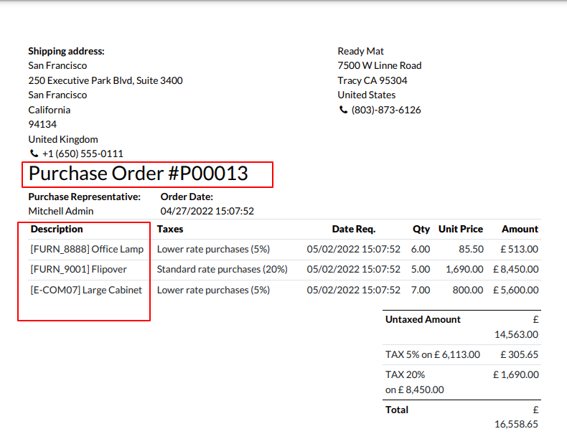Click the phone icon beside (803)-873-6126
Image resolution: width=567 pixels, height=439 pixels.
343,110
